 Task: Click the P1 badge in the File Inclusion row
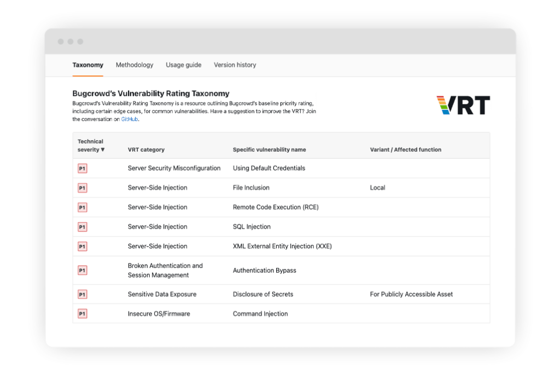pos(82,188)
